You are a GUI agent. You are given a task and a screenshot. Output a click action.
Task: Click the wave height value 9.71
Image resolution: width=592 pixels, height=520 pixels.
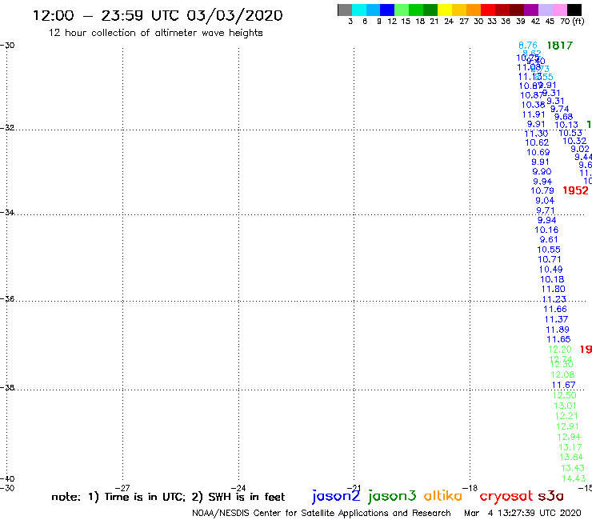(546, 210)
